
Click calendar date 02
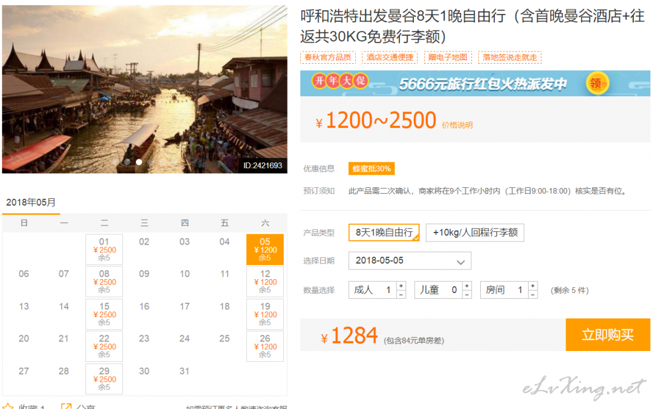pyautogui.click(x=144, y=241)
